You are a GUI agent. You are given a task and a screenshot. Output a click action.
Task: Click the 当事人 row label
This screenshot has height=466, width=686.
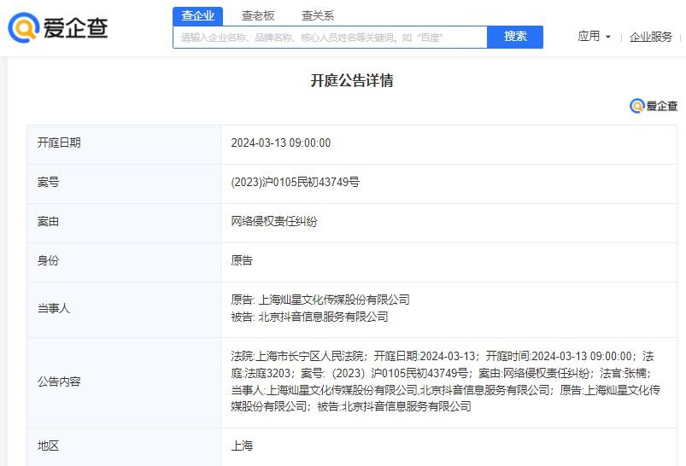click(53, 309)
